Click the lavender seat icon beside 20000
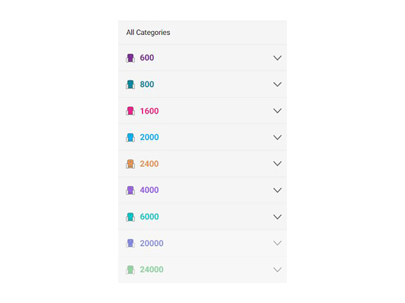405x303 pixels. pyautogui.click(x=130, y=243)
